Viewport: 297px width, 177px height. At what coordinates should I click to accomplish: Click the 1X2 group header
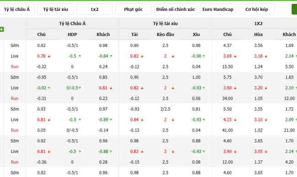pyautogui.click(x=258, y=23)
